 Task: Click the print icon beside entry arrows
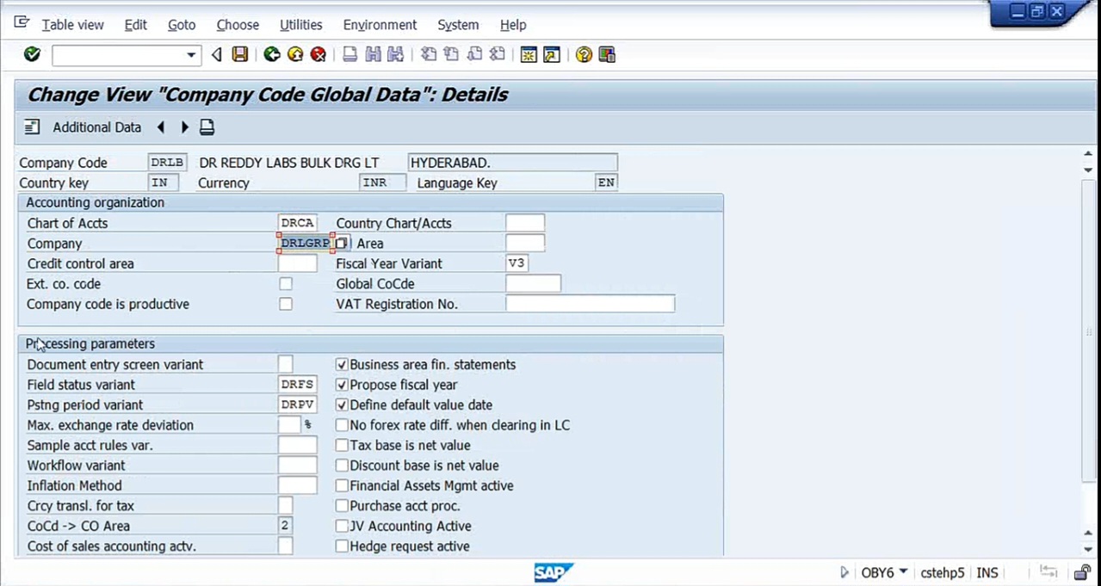[x=207, y=127]
